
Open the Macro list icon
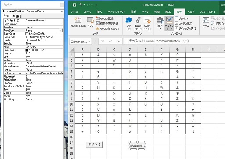[x=91, y=22]
